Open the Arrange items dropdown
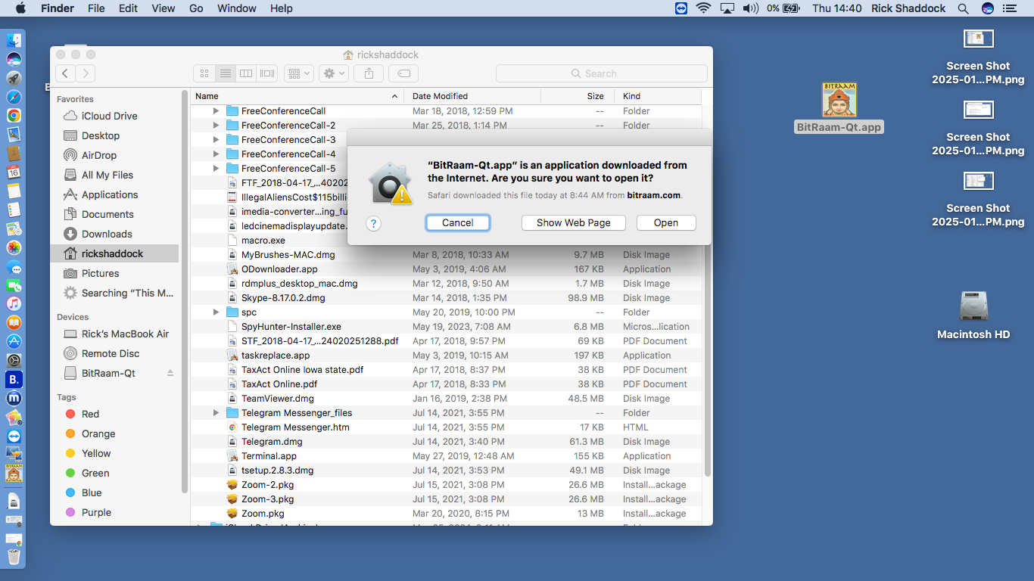This screenshot has width=1034, height=581. coord(298,73)
